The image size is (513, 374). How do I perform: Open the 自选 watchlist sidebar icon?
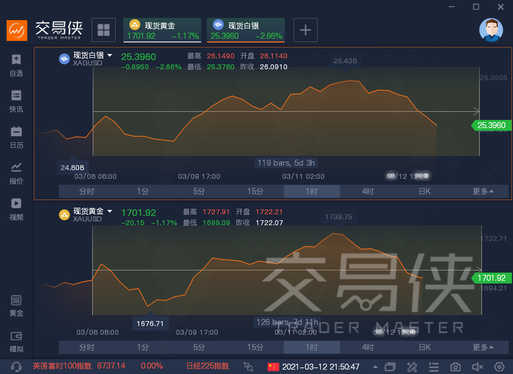[16, 65]
